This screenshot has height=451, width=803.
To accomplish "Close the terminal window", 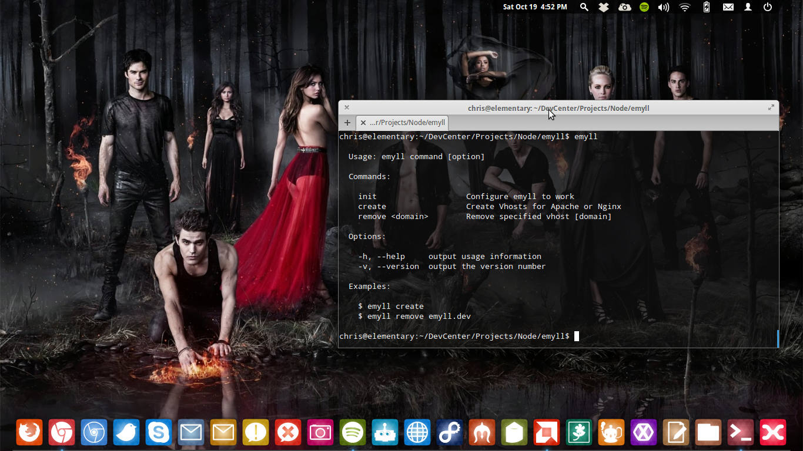I will [347, 107].
